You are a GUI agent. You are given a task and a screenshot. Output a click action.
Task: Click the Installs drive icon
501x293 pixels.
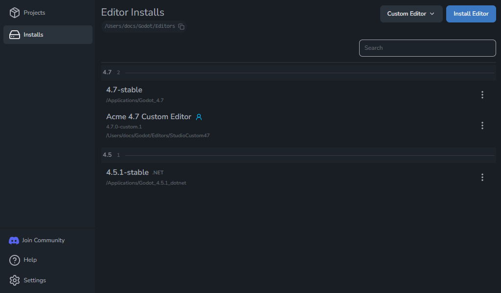(14, 35)
